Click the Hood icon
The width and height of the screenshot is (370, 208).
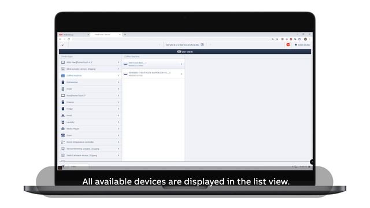(63, 116)
